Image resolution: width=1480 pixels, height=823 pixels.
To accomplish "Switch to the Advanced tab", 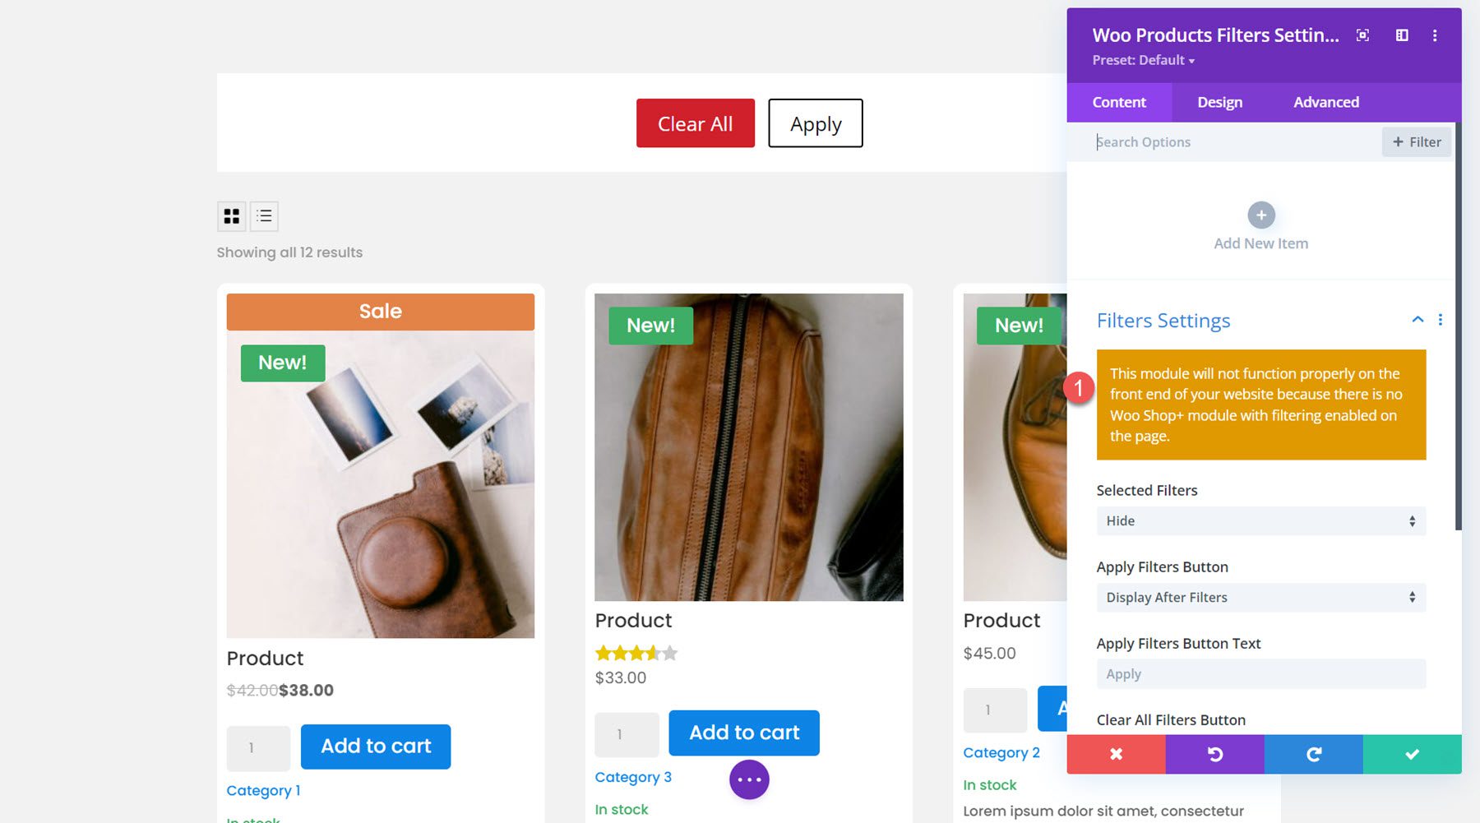I will pos(1325,102).
